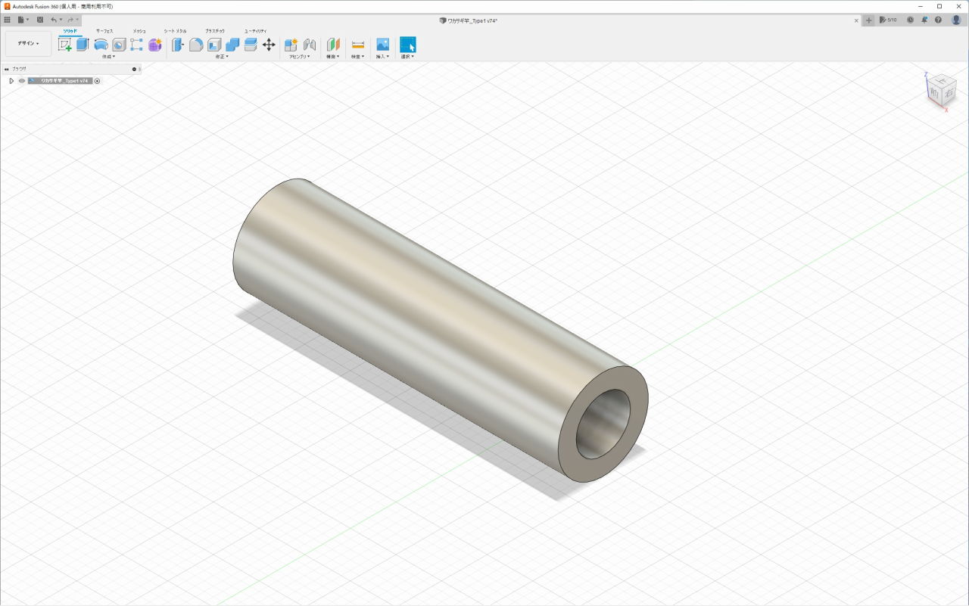Select the Move/Copy arrows tool

(x=269, y=45)
